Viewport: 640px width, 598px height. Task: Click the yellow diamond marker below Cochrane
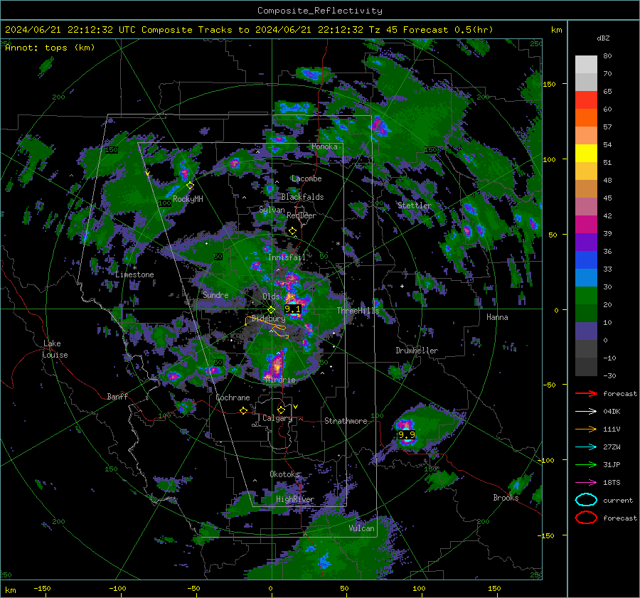(244, 410)
